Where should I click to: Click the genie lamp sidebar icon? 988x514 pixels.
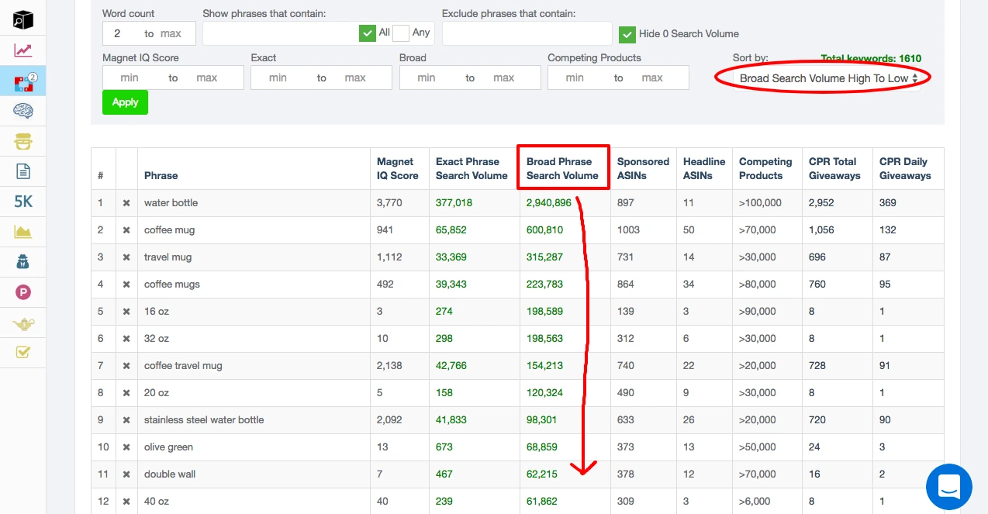23,323
